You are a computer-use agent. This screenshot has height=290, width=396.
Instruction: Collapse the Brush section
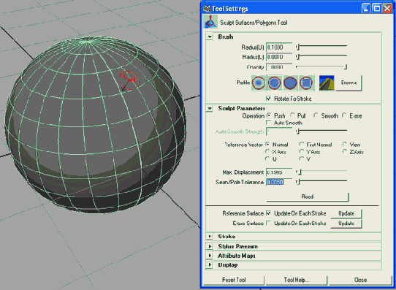tap(210, 37)
